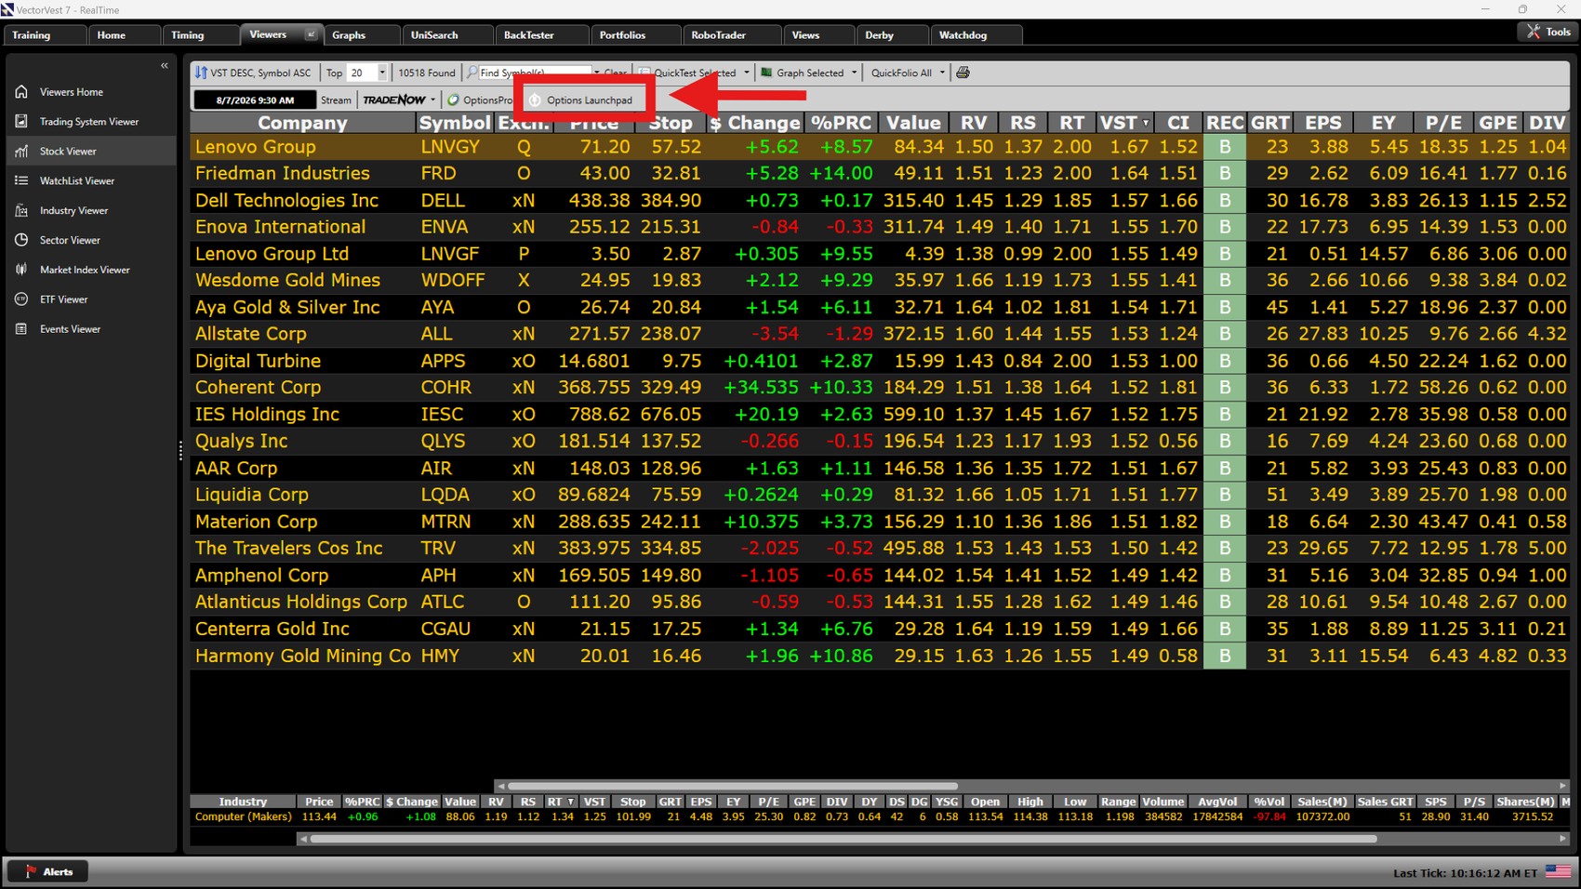Expand QuickTest Selected dropdown arrow
Viewport: 1581px width, 889px height.
click(746, 73)
